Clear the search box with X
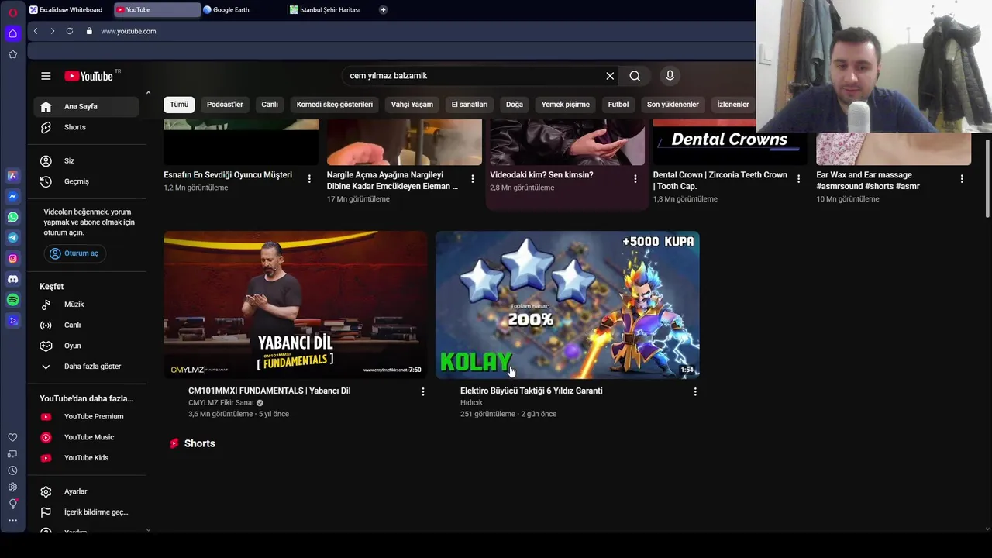 (x=610, y=76)
